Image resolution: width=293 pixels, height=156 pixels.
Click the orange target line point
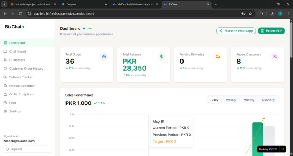[264, 118]
